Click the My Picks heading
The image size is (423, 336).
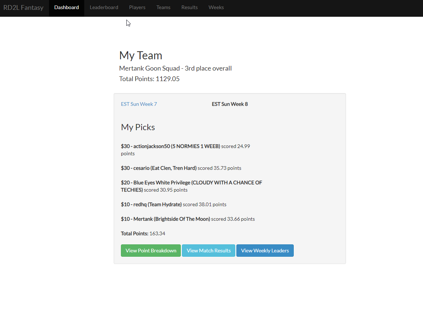click(x=138, y=127)
